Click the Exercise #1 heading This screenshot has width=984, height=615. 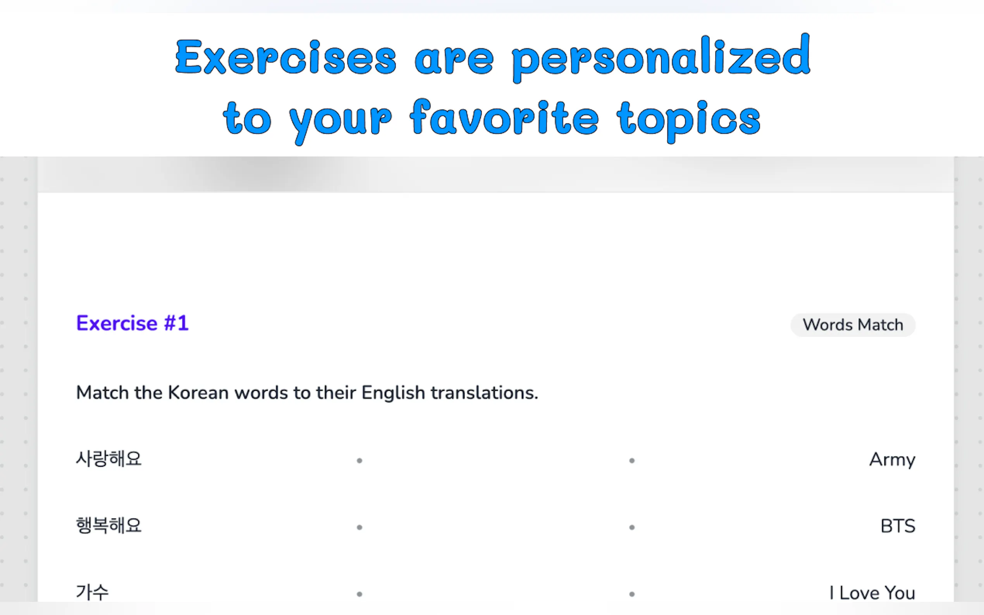coord(132,323)
